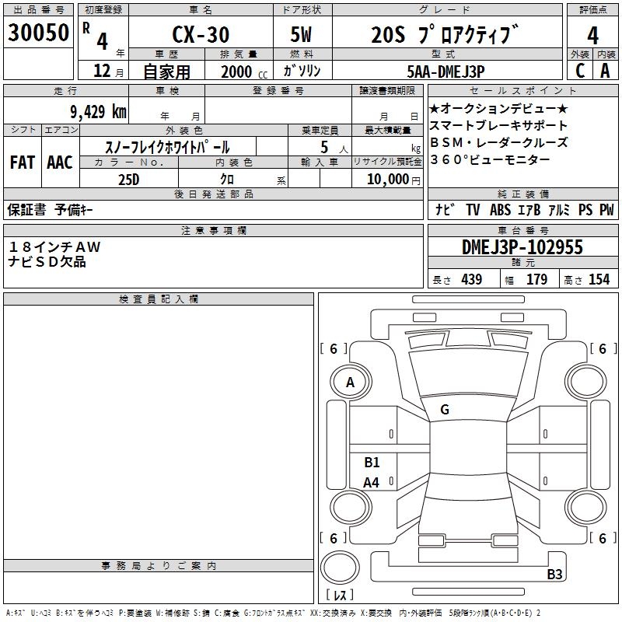This screenshot has height=622, width=622.
Task: Click the door type value 5W
Action: click(302, 34)
